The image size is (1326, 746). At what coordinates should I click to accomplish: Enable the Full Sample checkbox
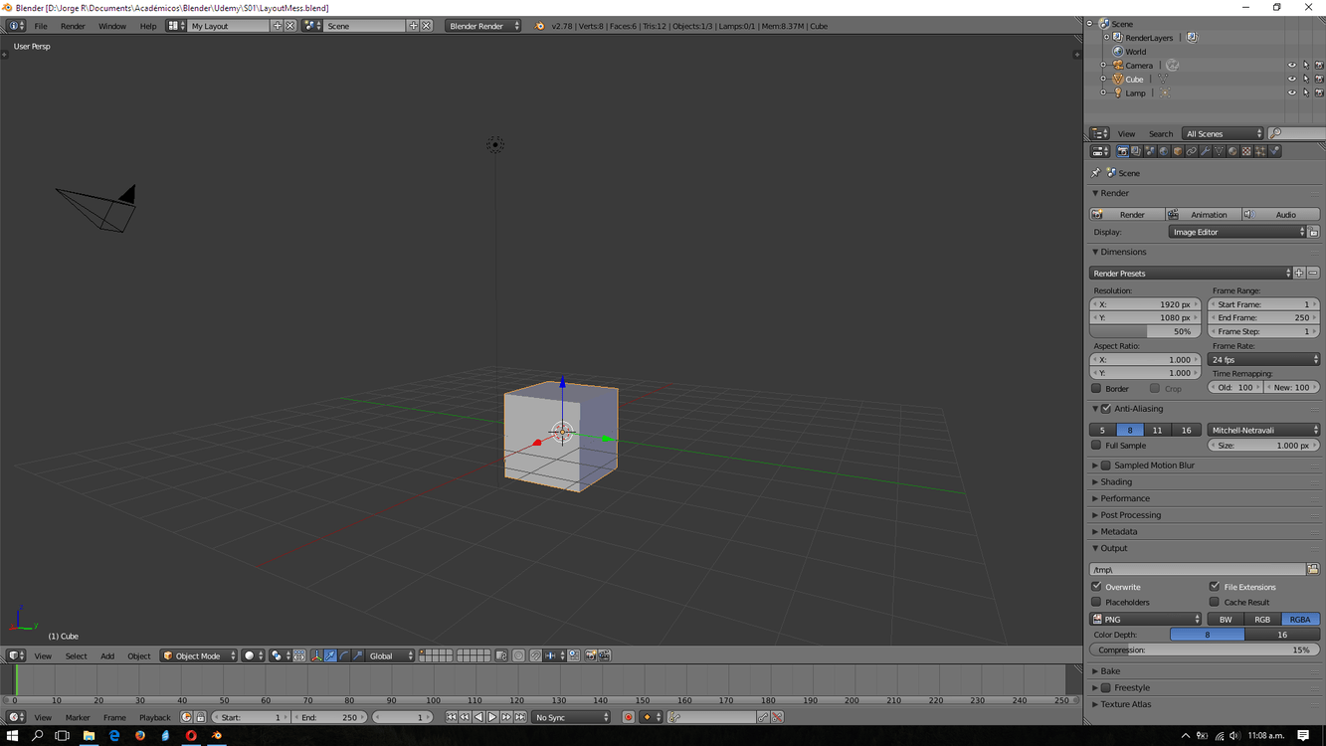click(x=1096, y=446)
